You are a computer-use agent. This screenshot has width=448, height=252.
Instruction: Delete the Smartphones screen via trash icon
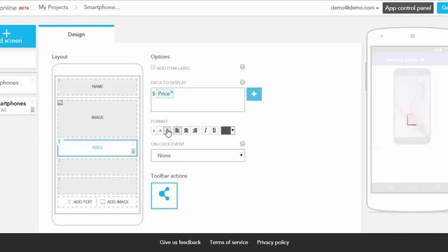click(32, 110)
